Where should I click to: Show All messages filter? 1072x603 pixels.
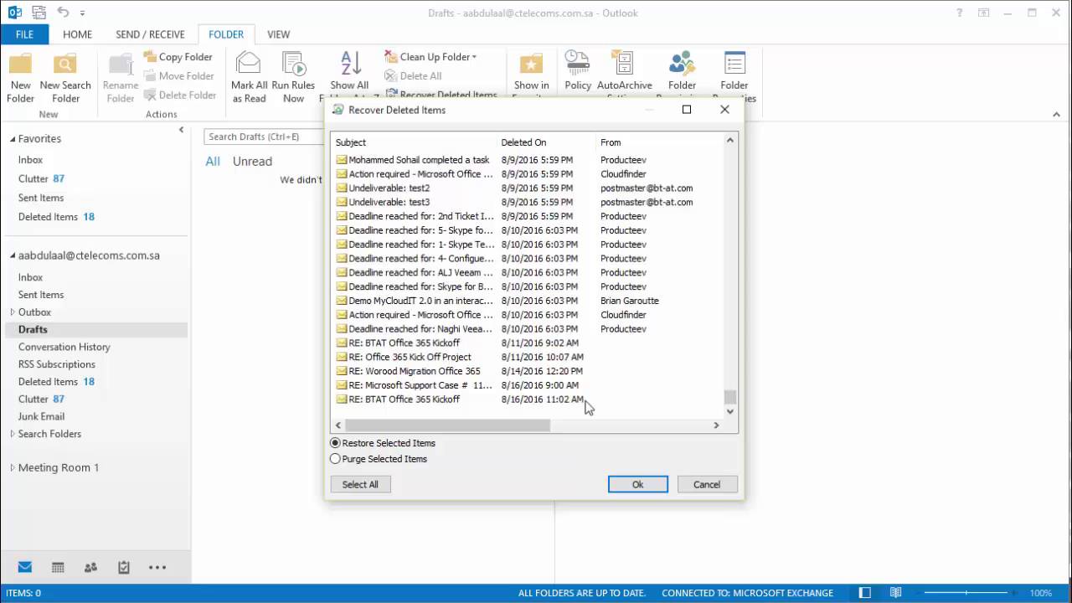pos(213,162)
